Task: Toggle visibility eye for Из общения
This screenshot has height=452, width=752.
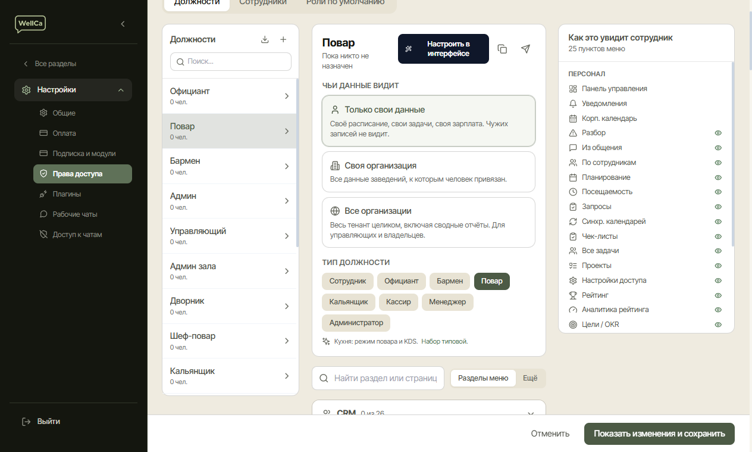Action: 718,148
